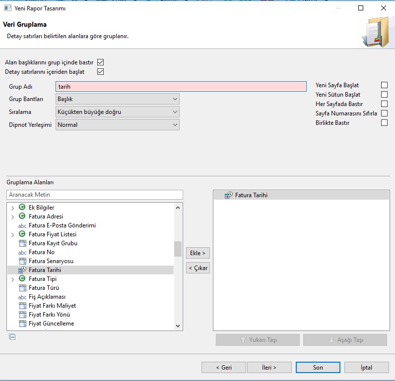The height and width of the screenshot is (381, 395).
Task: Click the abc icon next to Fiş Açıklaması
Action: (22, 297)
